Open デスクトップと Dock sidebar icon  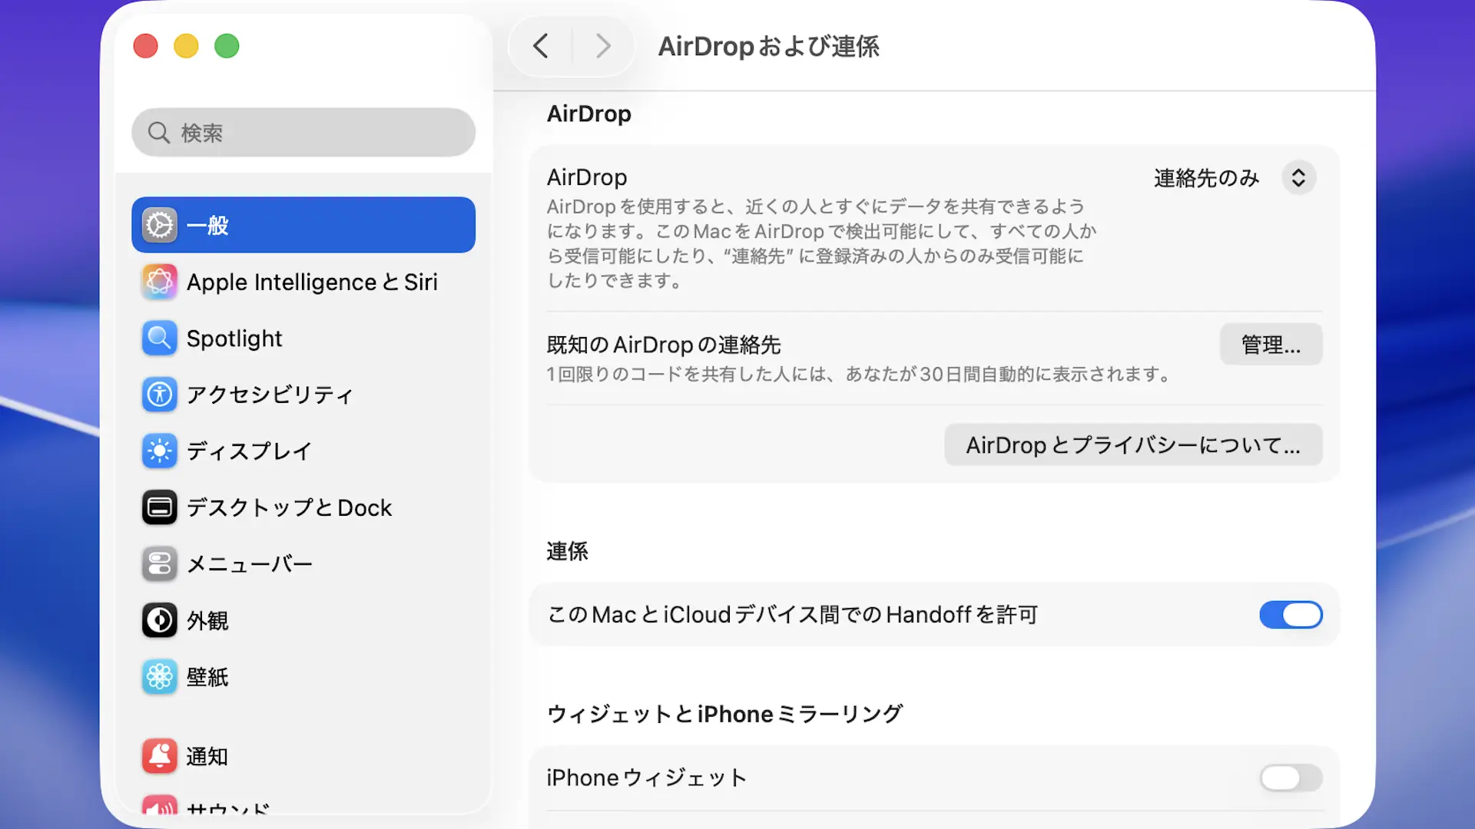[160, 507]
